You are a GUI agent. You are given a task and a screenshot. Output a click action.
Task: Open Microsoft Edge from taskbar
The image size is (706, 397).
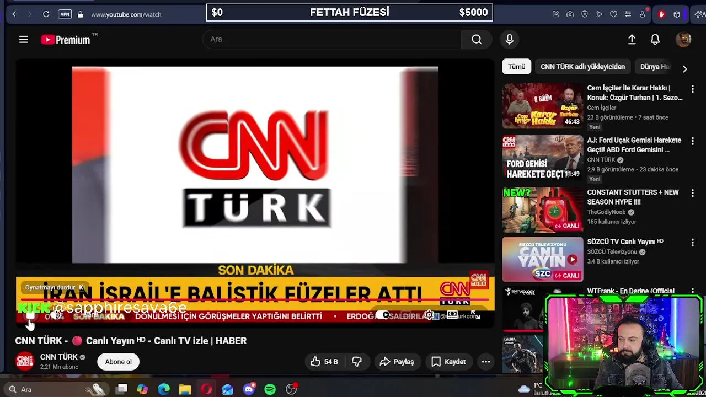pyautogui.click(x=164, y=389)
